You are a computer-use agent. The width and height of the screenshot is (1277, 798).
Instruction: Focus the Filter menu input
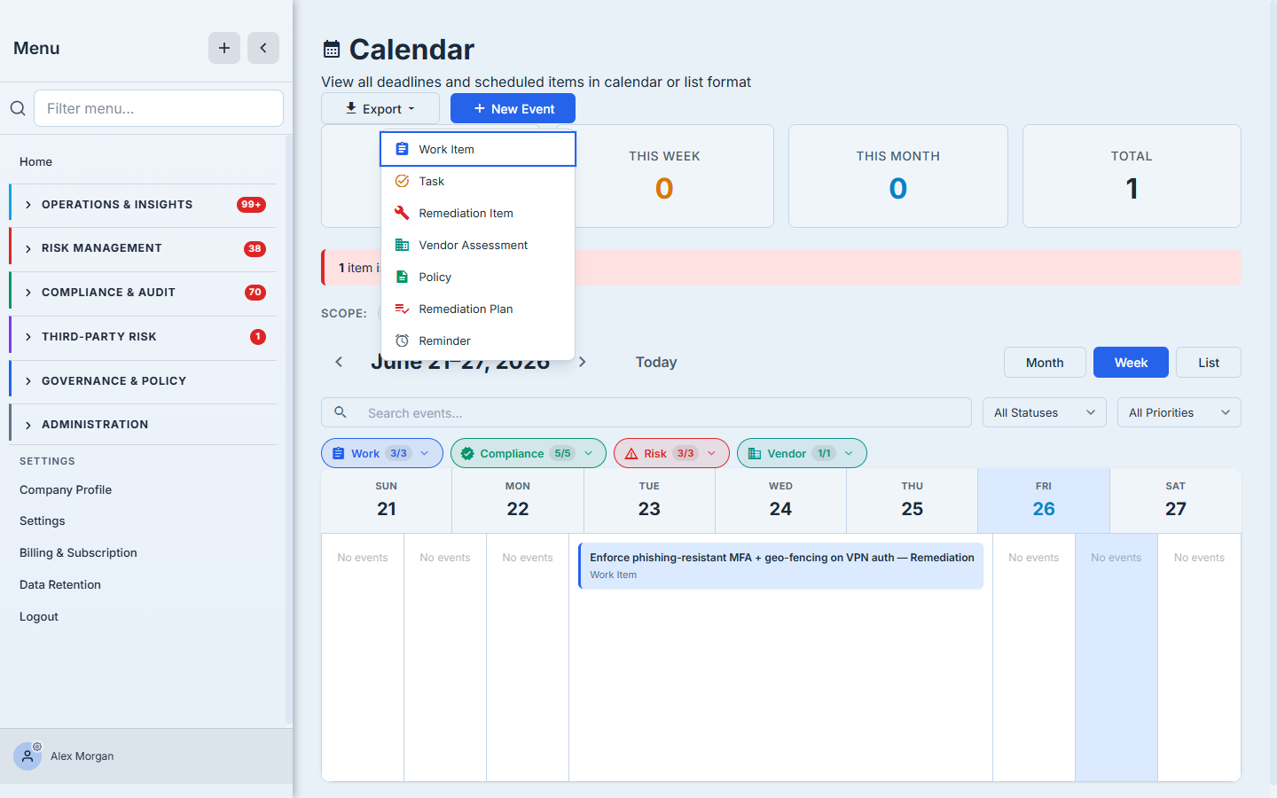click(159, 108)
